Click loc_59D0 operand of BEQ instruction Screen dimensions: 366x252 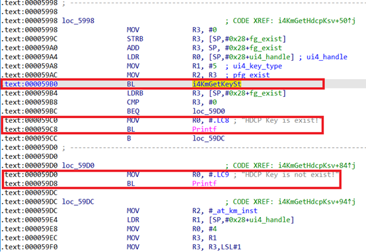click(209, 111)
